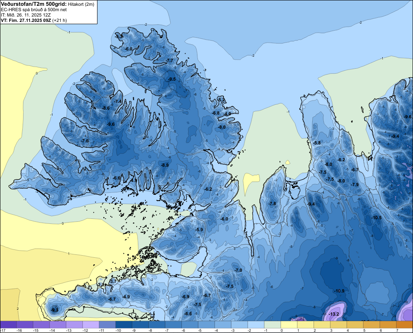Click the light green -1 to 0 legend swatch

pos(272,325)
